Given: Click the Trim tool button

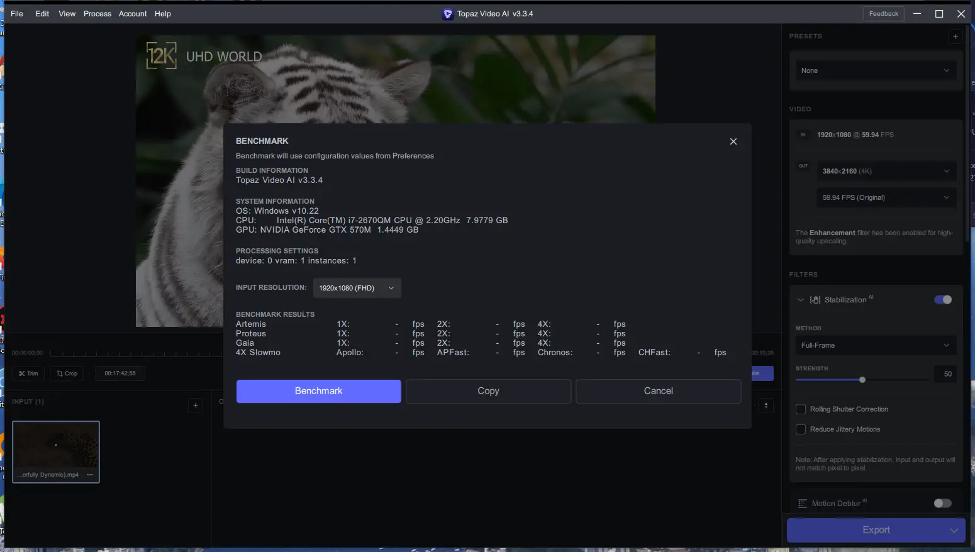Looking at the screenshot, I should click(28, 373).
